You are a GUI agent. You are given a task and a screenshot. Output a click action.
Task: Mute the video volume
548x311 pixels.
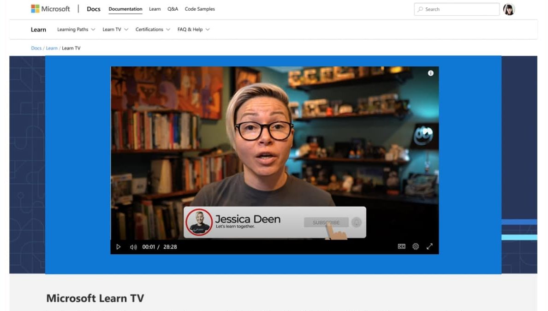click(x=133, y=247)
